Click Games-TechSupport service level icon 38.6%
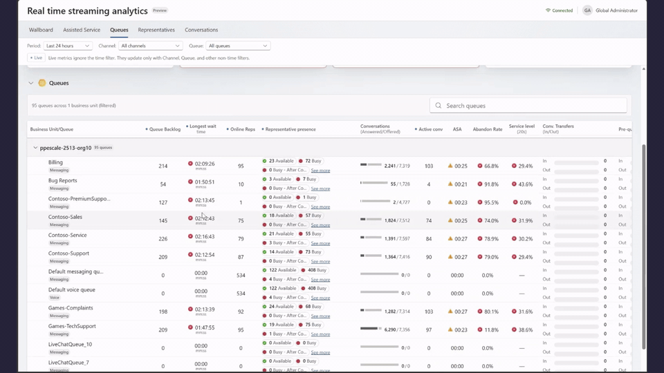The height and width of the screenshot is (373, 664). click(514, 329)
